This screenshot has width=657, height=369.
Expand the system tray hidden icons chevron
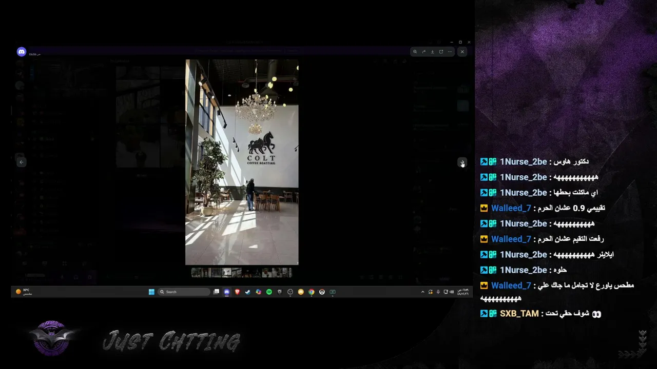[423, 292]
